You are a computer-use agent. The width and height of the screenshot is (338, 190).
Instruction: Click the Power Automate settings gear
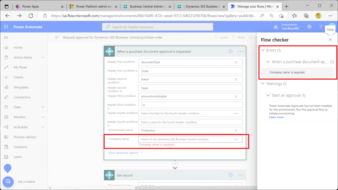309,27
